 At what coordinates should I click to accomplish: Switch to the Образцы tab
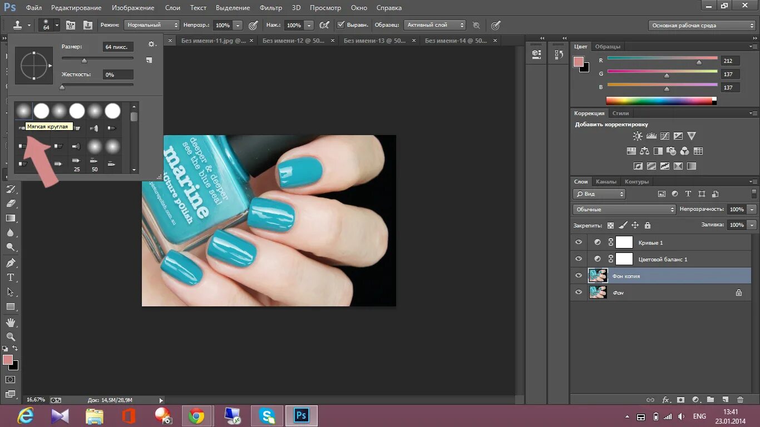pyautogui.click(x=608, y=46)
